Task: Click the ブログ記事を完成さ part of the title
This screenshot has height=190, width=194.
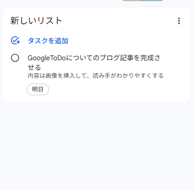Action: click(x=130, y=58)
